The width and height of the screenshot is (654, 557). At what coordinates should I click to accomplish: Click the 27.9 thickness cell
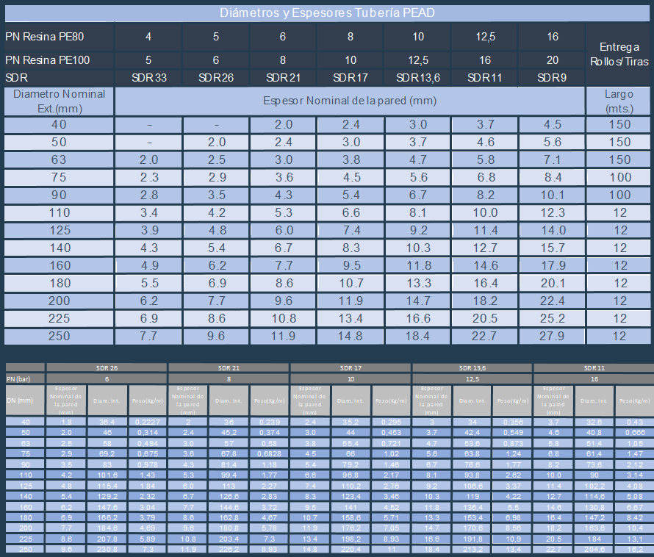(x=551, y=336)
